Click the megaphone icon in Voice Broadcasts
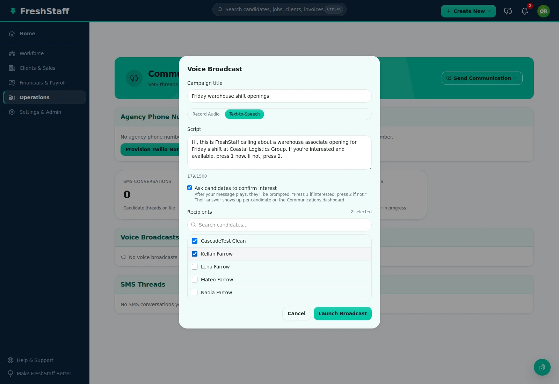 (x=123, y=257)
